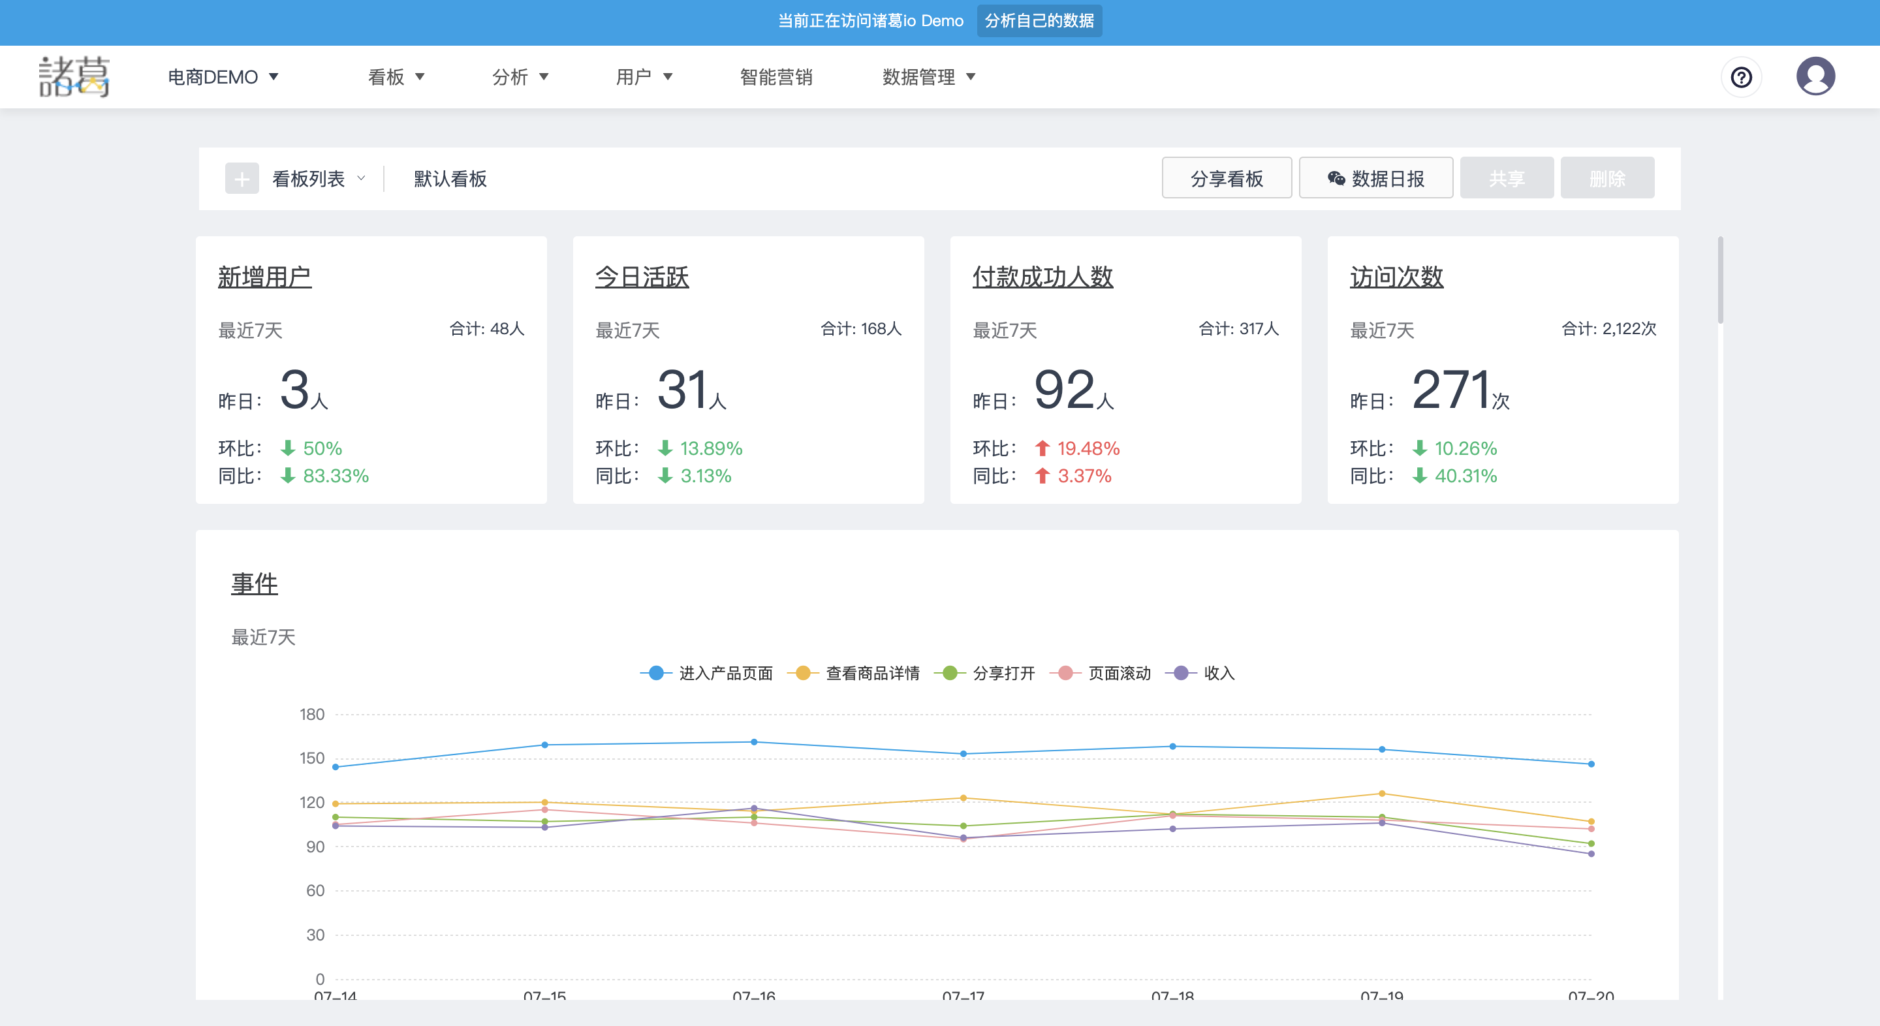Open the 用户 navigation dropdown
Screen dimensions: 1880x1026
pos(644,76)
